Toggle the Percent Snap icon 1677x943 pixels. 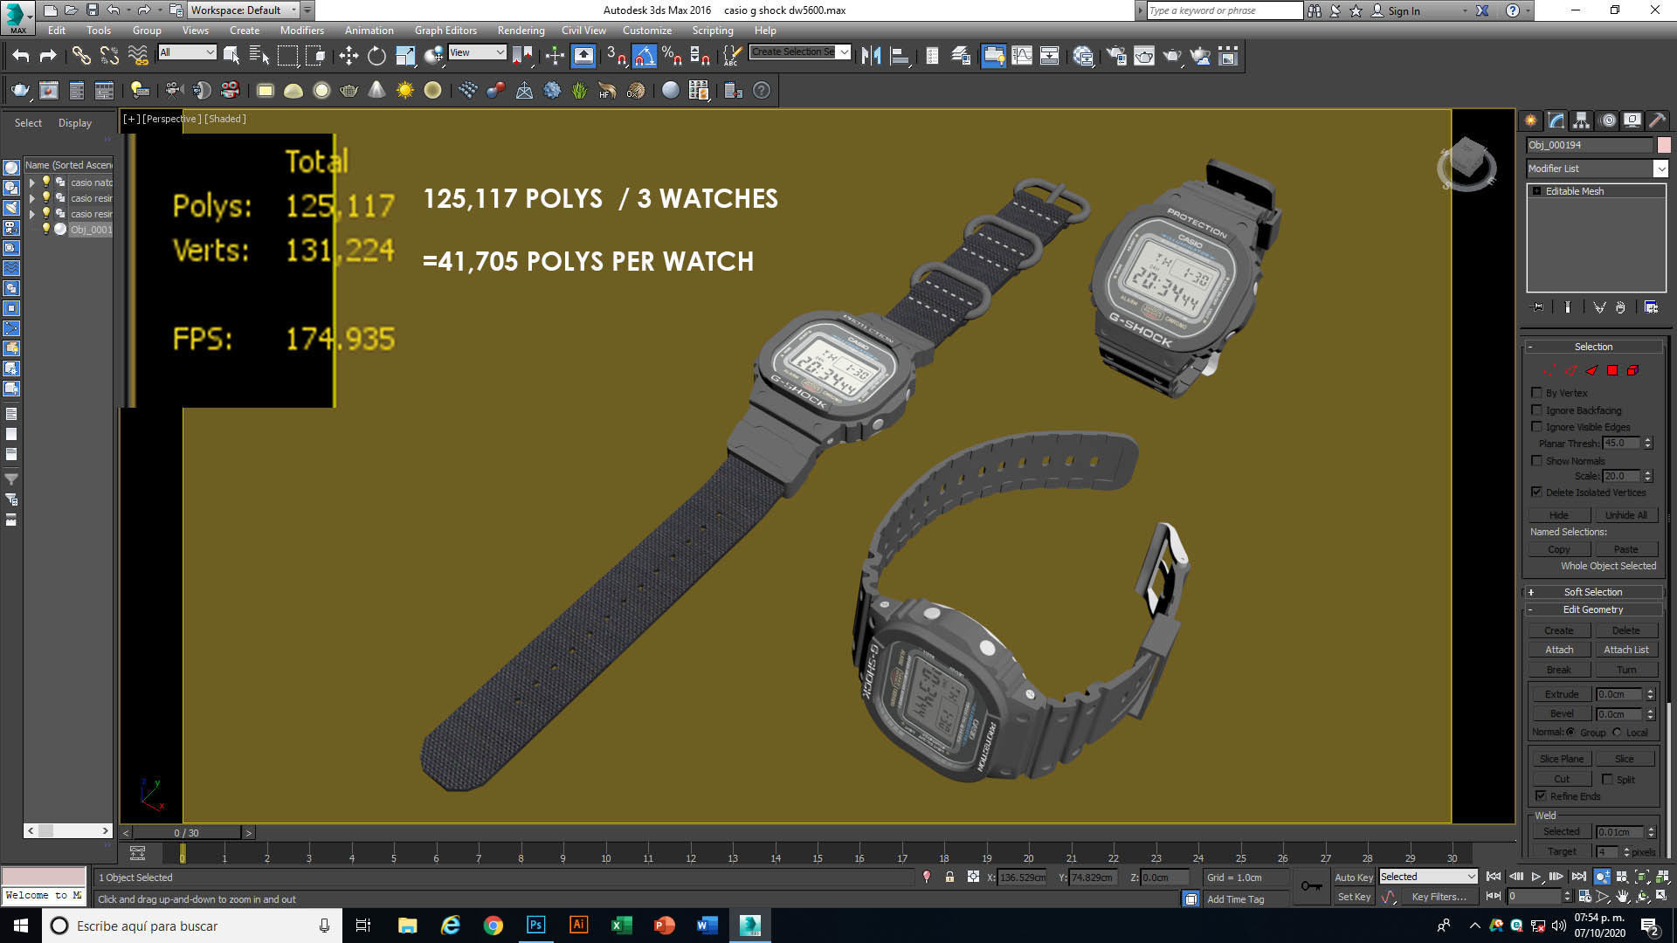click(x=672, y=56)
